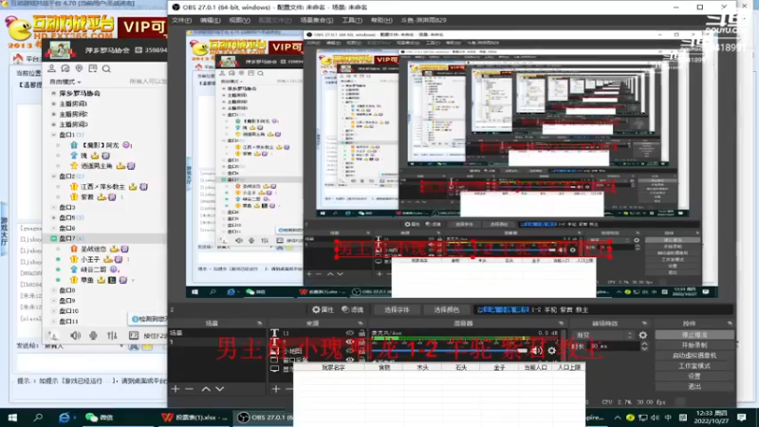Toggle lock for source 11

point(361,333)
